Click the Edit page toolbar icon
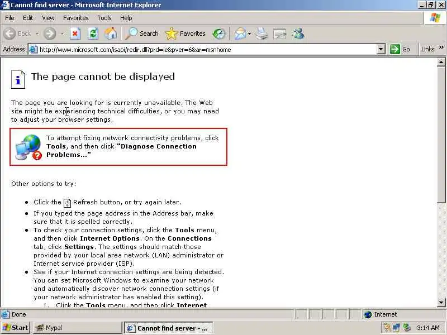 tap(280, 34)
